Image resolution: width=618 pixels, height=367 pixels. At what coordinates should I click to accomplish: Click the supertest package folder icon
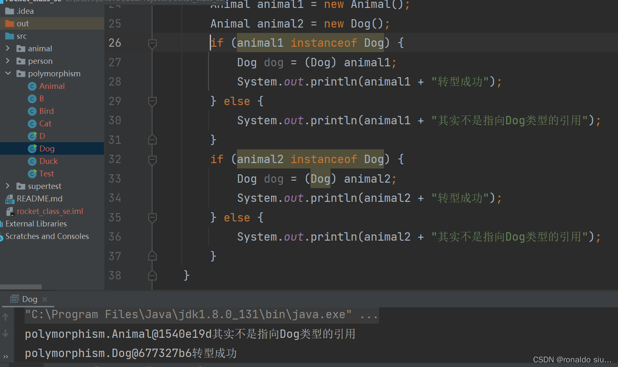[x=21, y=186]
